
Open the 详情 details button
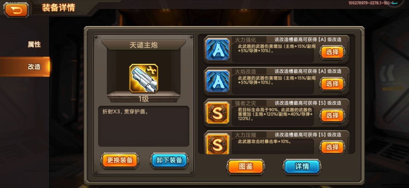[x=302, y=167]
